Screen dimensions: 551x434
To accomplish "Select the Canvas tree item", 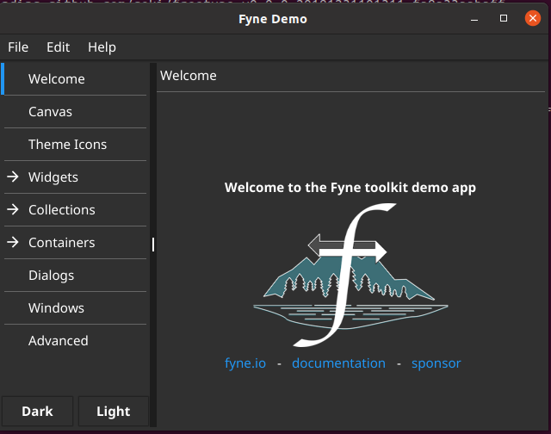I will pyautogui.click(x=75, y=112).
